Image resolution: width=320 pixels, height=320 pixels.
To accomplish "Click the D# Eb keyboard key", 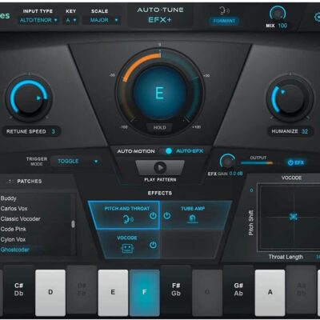I will [82, 290].
